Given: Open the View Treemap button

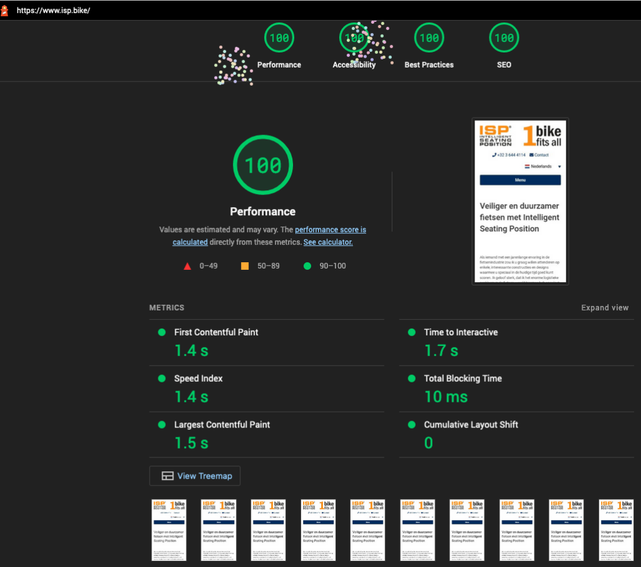Looking at the screenshot, I should tap(195, 476).
